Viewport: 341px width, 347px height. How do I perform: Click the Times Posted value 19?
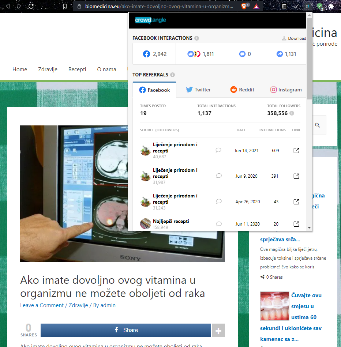tap(143, 113)
